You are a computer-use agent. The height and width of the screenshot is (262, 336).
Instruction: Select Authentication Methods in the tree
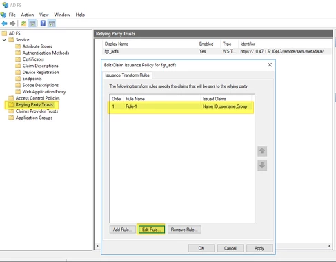click(x=46, y=53)
